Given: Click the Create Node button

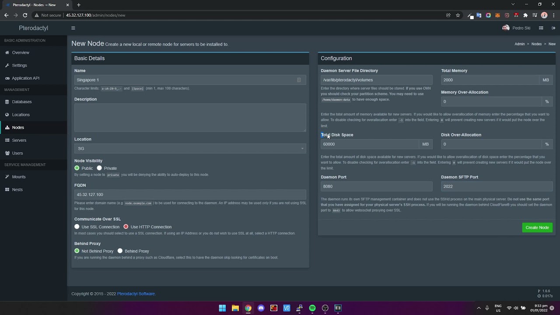Looking at the screenshot, I should [537, 227].
